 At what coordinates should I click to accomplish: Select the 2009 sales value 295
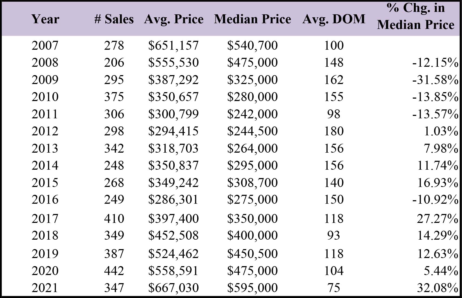tap(114, 80)
